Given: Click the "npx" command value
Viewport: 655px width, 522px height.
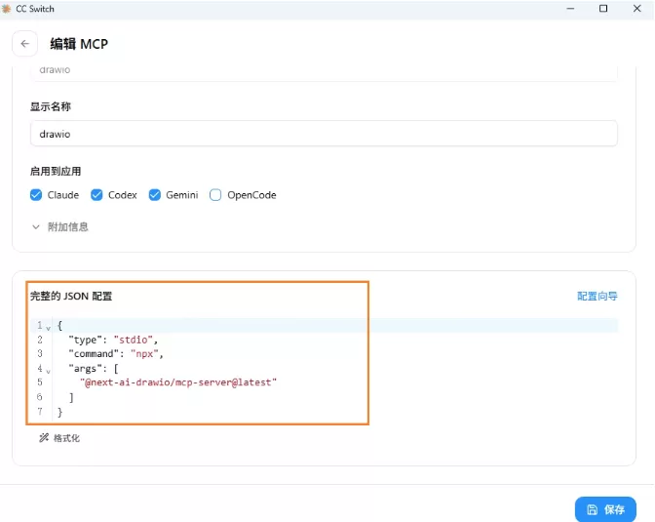Looking at the screenshot, I should pos(144,354).
